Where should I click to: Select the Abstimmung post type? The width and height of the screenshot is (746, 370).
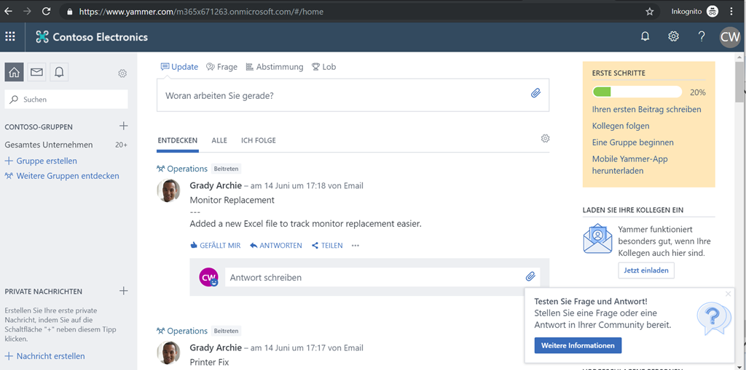275,67
